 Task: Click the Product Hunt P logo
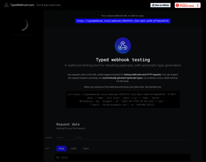177,5
